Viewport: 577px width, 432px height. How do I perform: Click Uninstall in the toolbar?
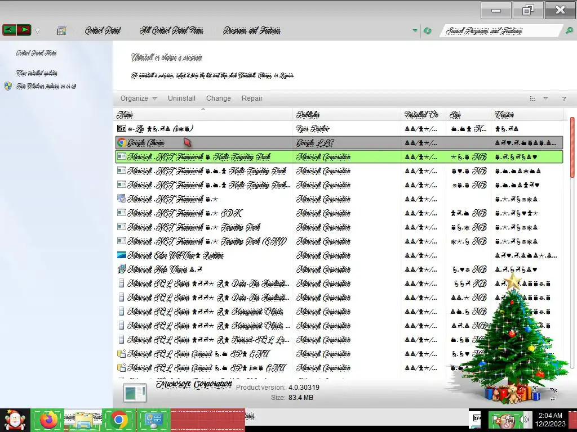pyautogui.click(x=181, y=98)
